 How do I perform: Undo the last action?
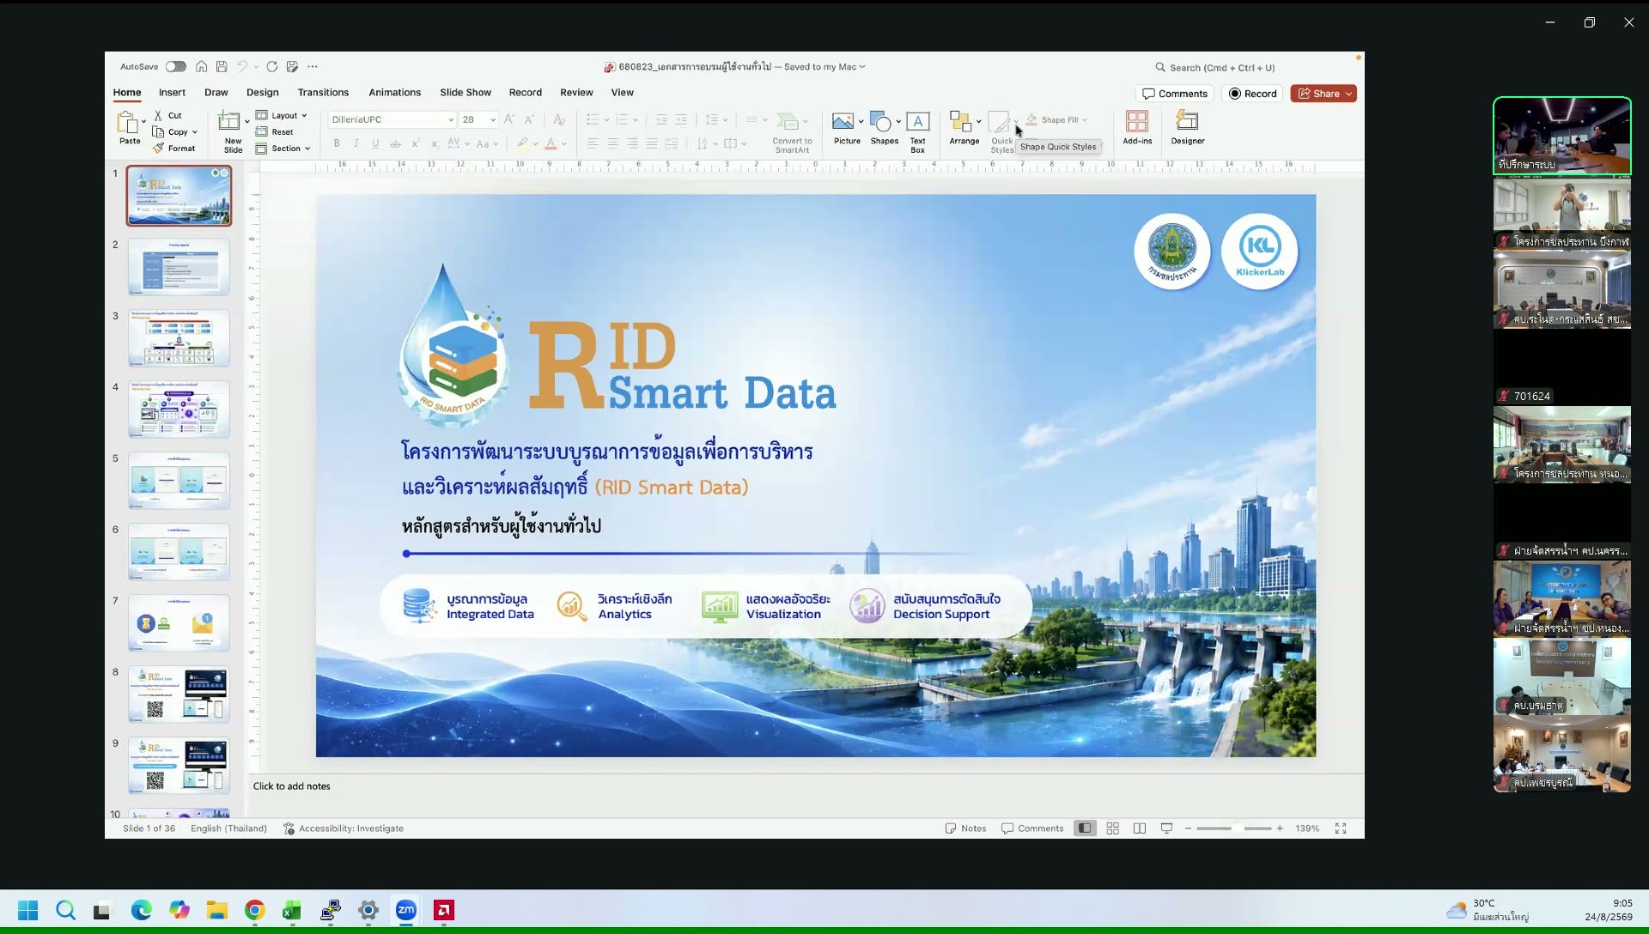(x=242, y=66)
